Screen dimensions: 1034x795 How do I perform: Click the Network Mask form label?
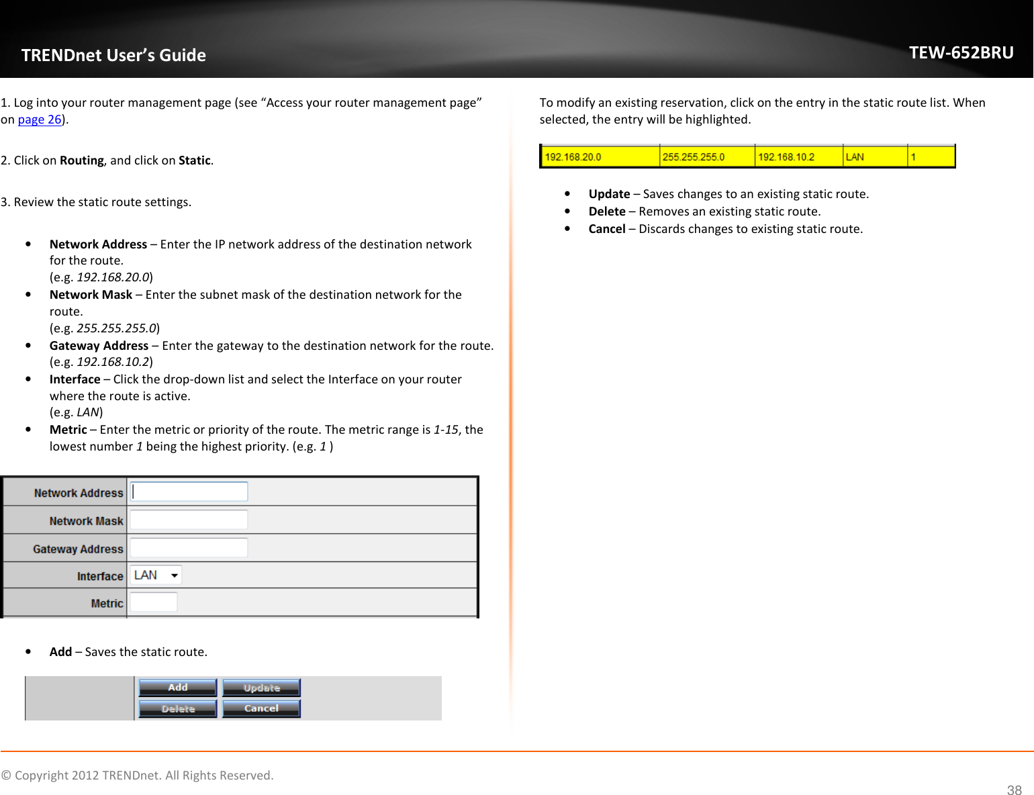pyautogui.click(x=86, y=521)
